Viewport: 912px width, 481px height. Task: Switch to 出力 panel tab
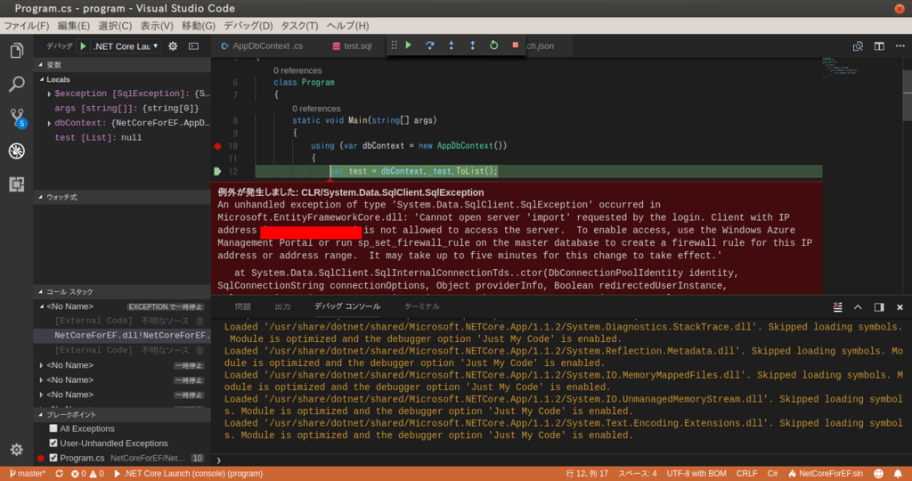tap(282, 306)
